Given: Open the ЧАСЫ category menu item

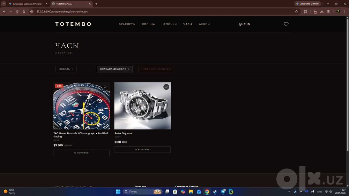Looking at the screenshot, I should tap(188, 24).
